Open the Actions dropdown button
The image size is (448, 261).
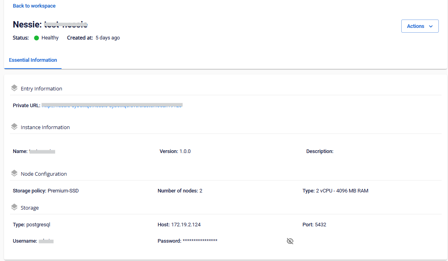click(x=420, y=26)
